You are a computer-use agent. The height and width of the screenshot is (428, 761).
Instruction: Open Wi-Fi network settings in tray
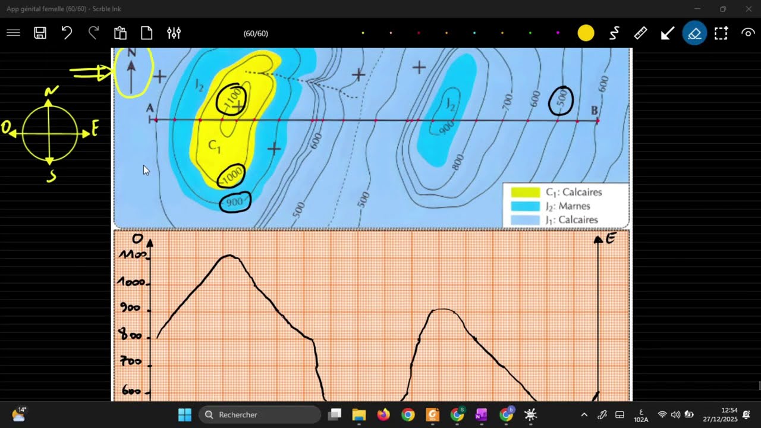point(662,414)
